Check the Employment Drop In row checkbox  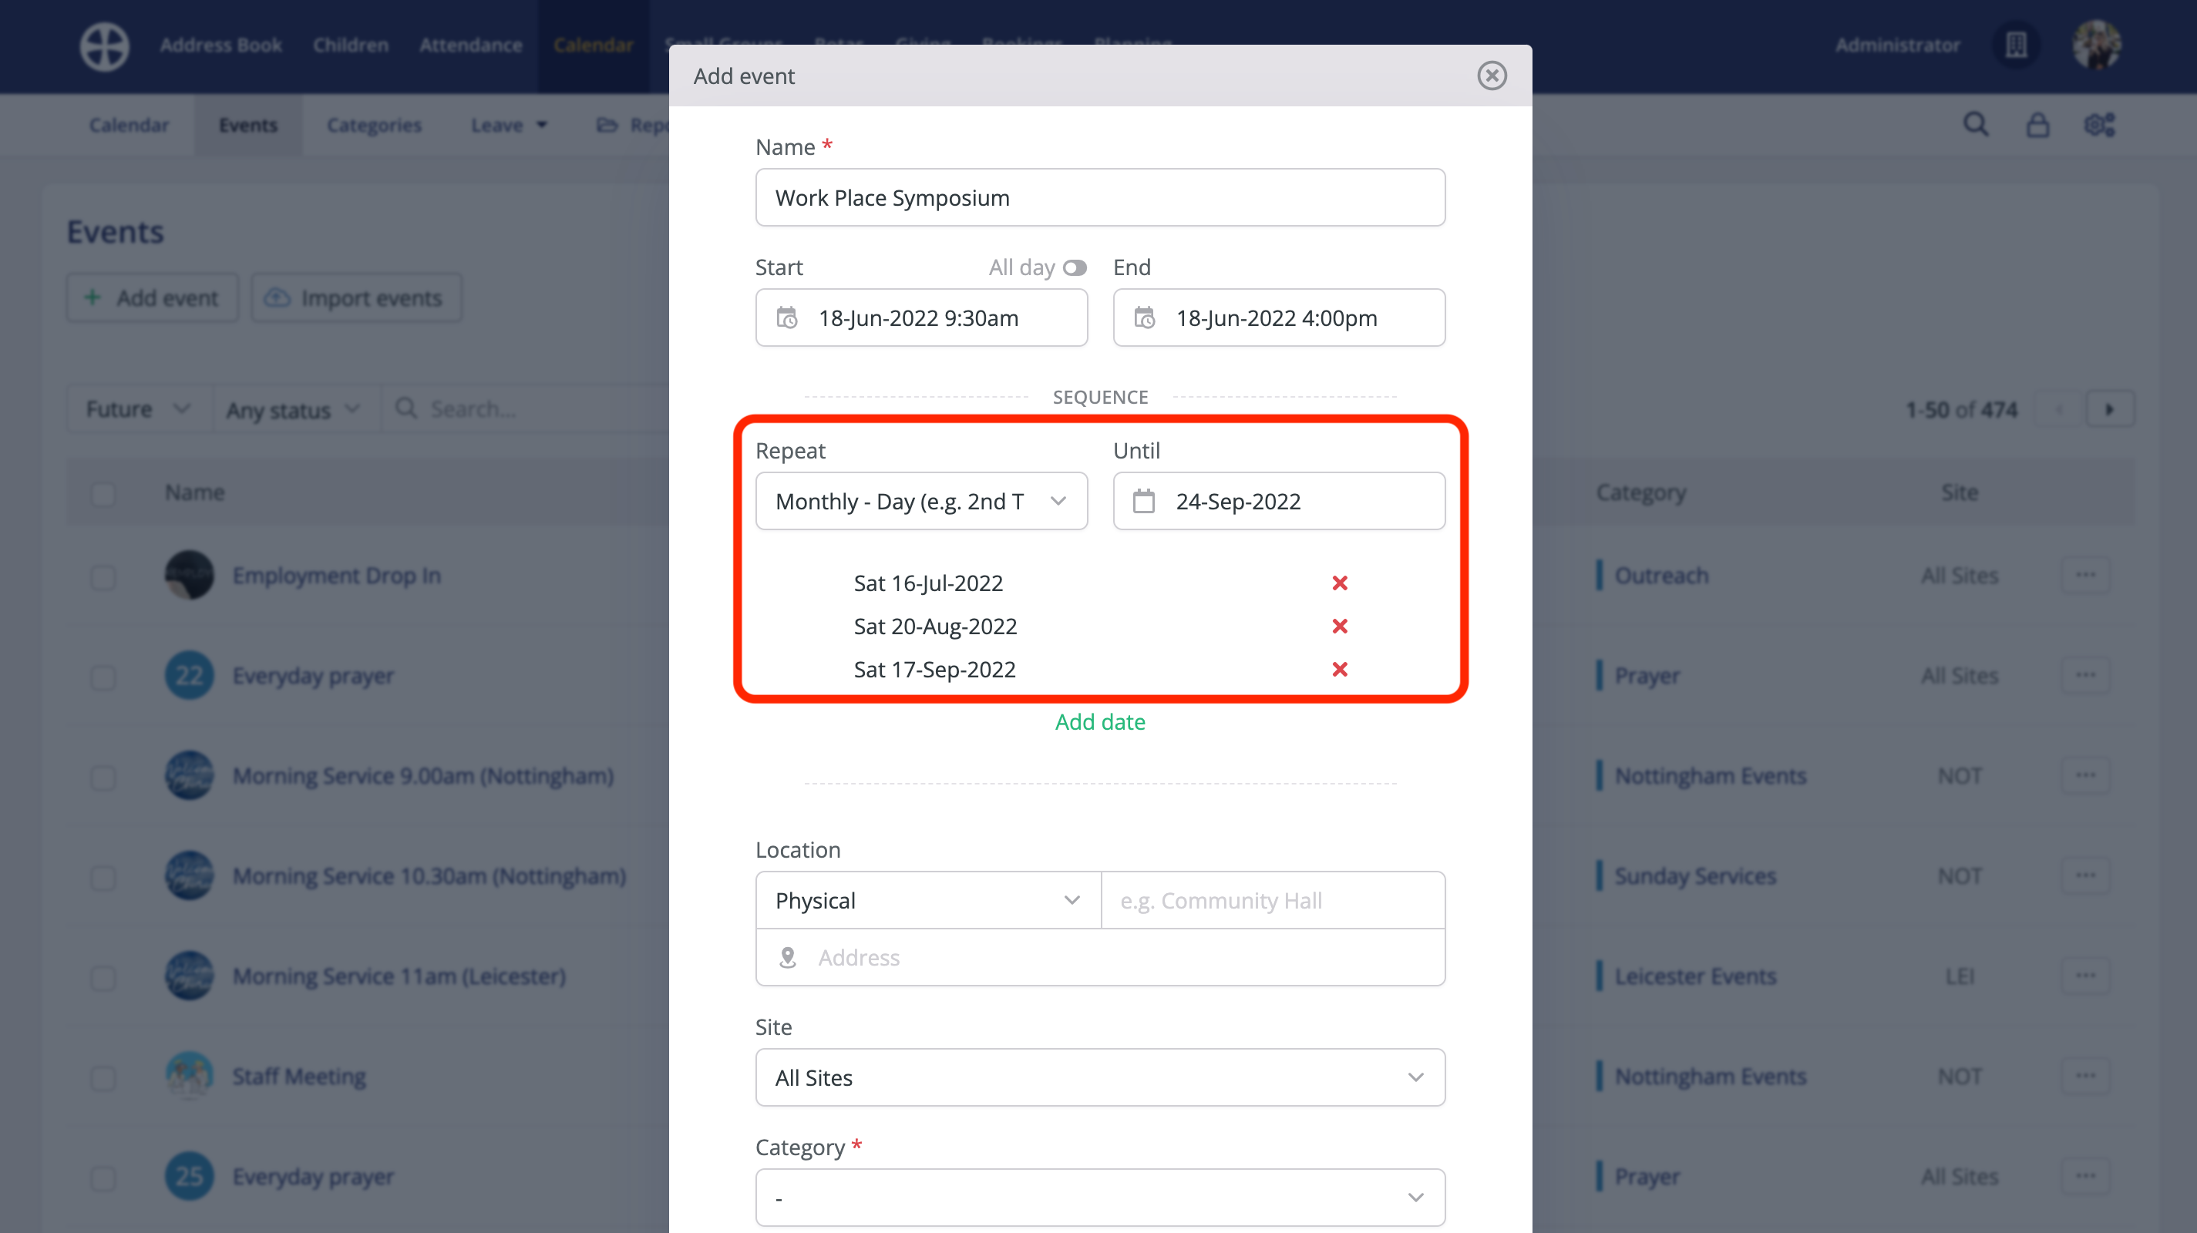point(103,578)
